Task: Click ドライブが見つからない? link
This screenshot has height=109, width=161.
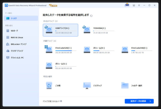Action: click(51, 101)
